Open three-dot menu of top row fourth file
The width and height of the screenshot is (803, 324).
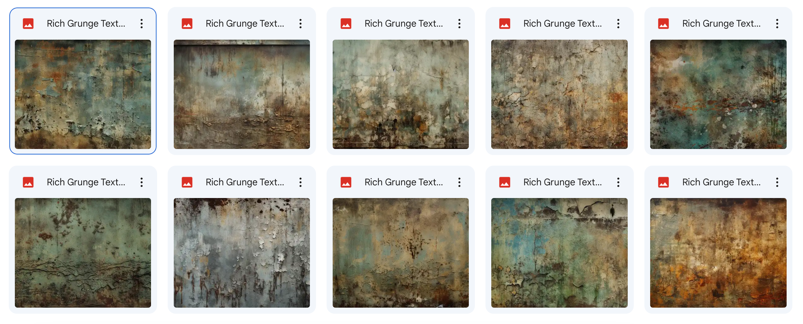coord(618,24)
